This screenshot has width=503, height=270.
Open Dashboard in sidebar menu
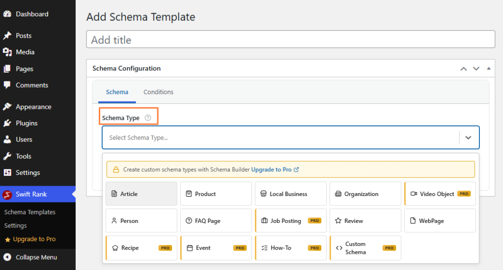pyautogui.click(x=32, y=14)
